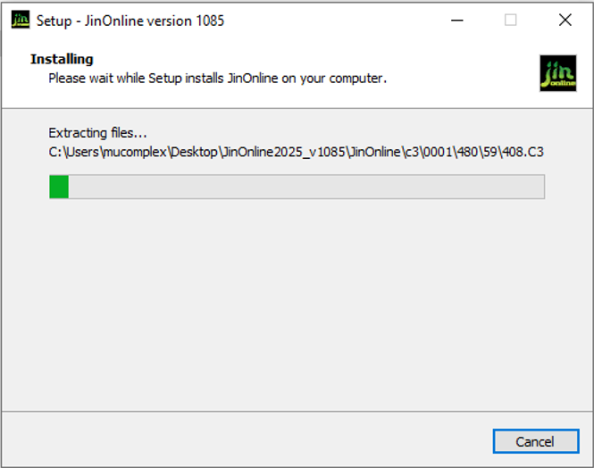The height and width of the screenshot is (468, 594).
Task: Cancel the JinOnline installation
Action: pyautogui.click(x=535, y=441)
